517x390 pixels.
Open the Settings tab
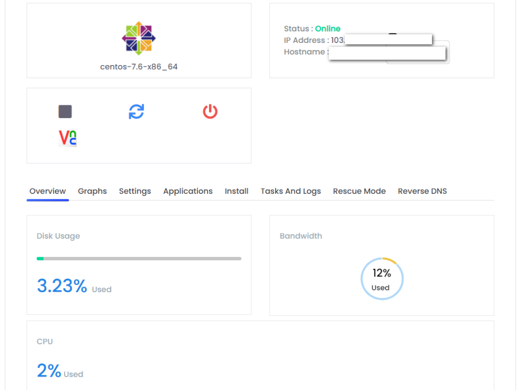tap(135, 191)
